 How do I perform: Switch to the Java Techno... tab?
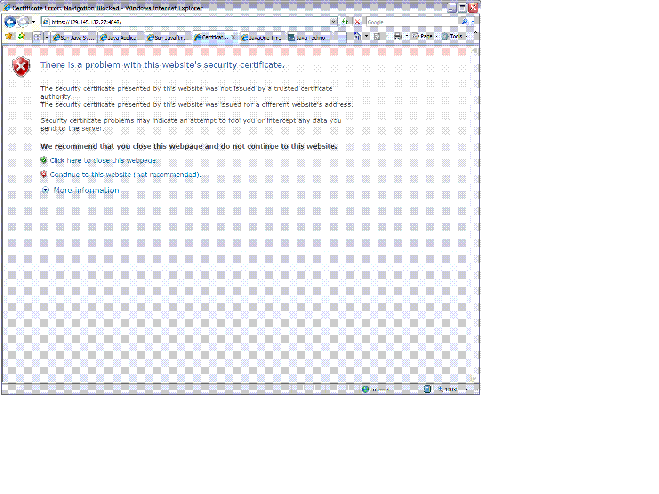(x=310, y=38)
